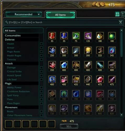Check the Critical Strike filter box
Viewport: 125px width, 131px height.
point(41,72)
